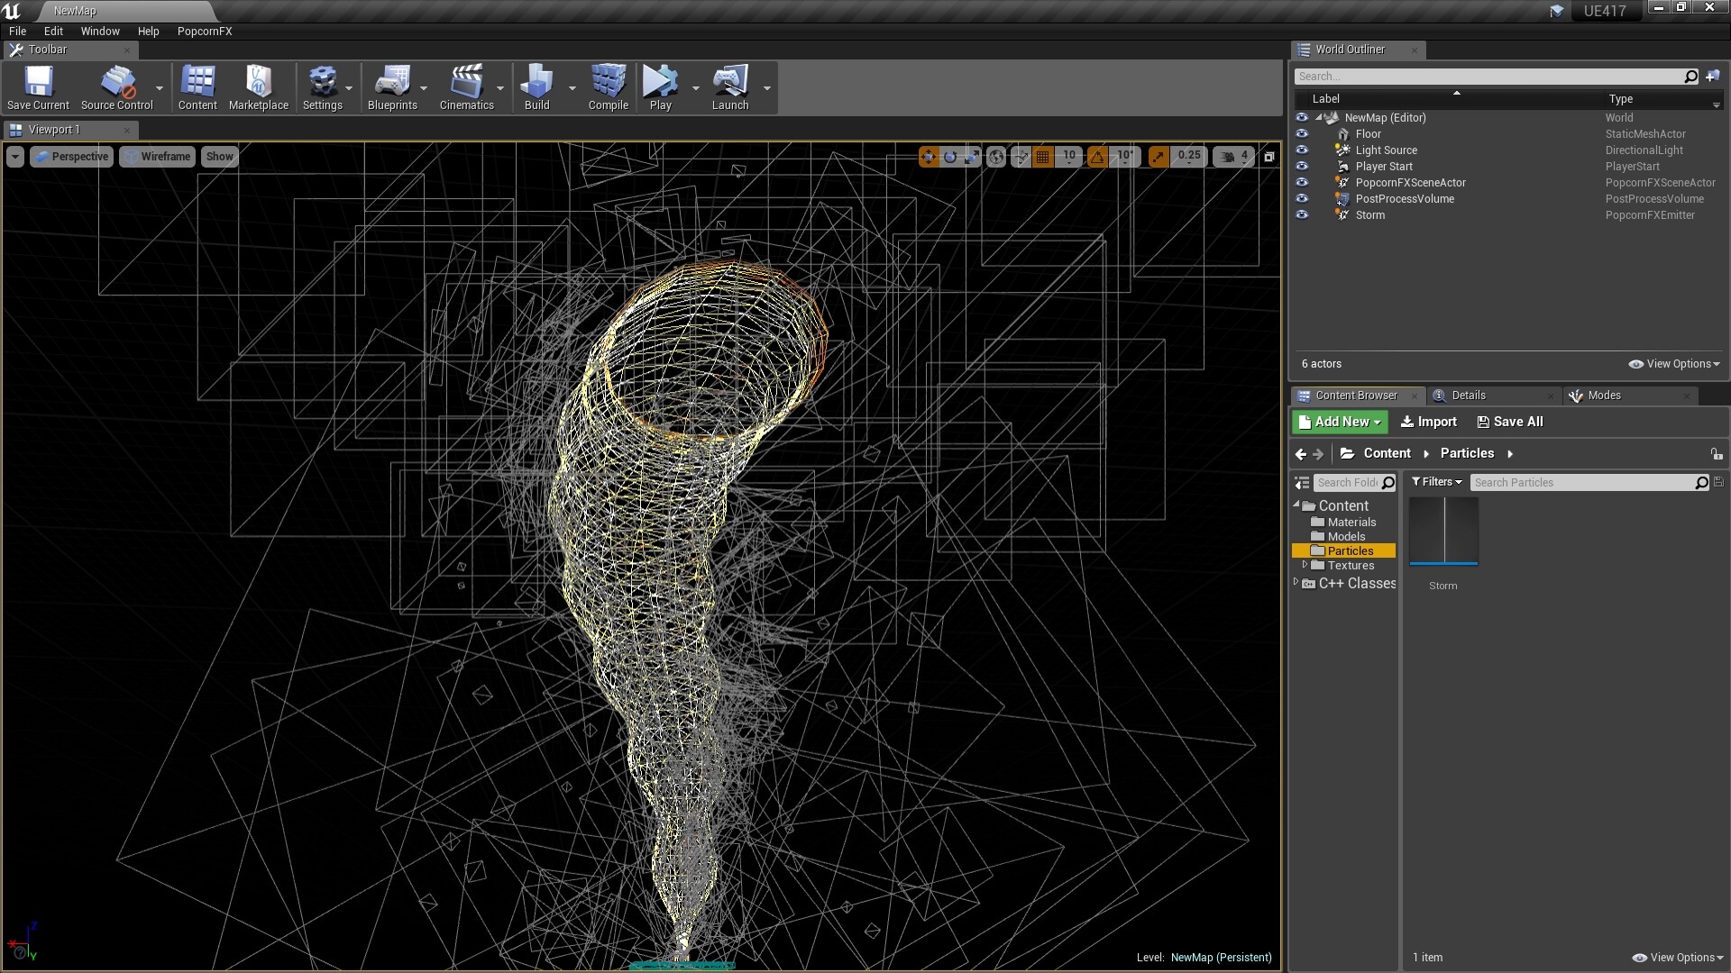Toggle visibility of the Storm actor
Image resolution: width=1731 pixels, height=973 pixels.
1301,215
